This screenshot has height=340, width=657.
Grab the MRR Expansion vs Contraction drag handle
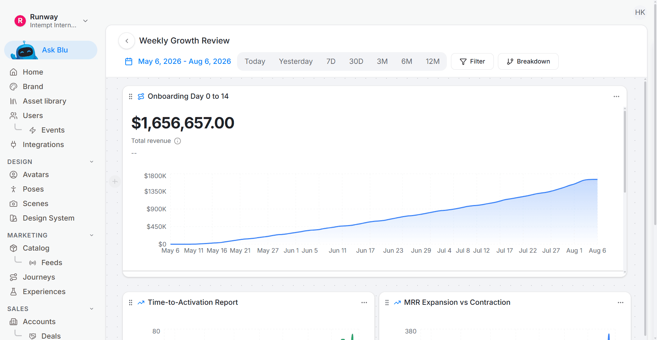387,303
